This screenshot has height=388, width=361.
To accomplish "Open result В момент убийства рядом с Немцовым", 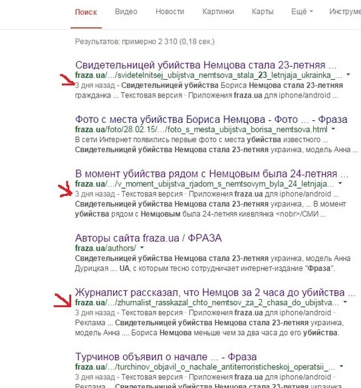I will pos(211,174).
